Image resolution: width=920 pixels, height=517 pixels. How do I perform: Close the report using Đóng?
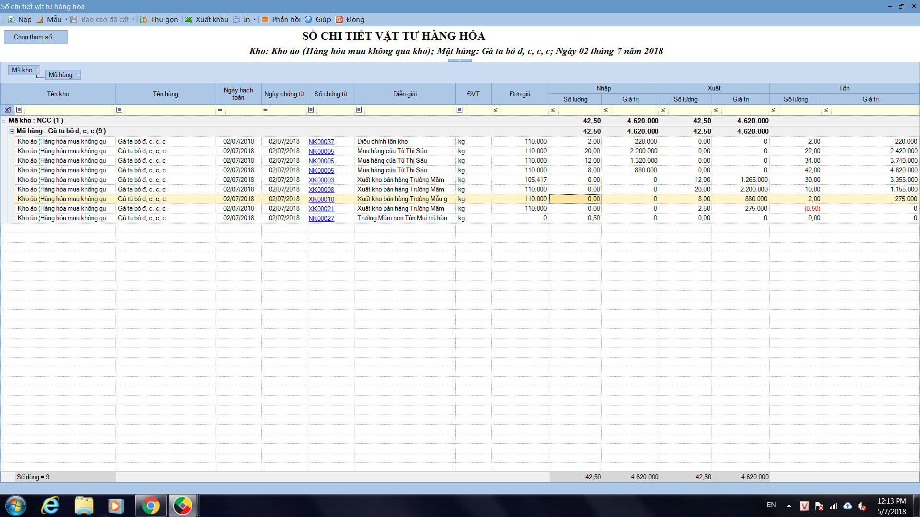coord(350,20)
